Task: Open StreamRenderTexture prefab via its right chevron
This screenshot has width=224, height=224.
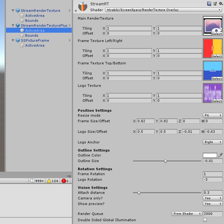Action: point(70,11)
